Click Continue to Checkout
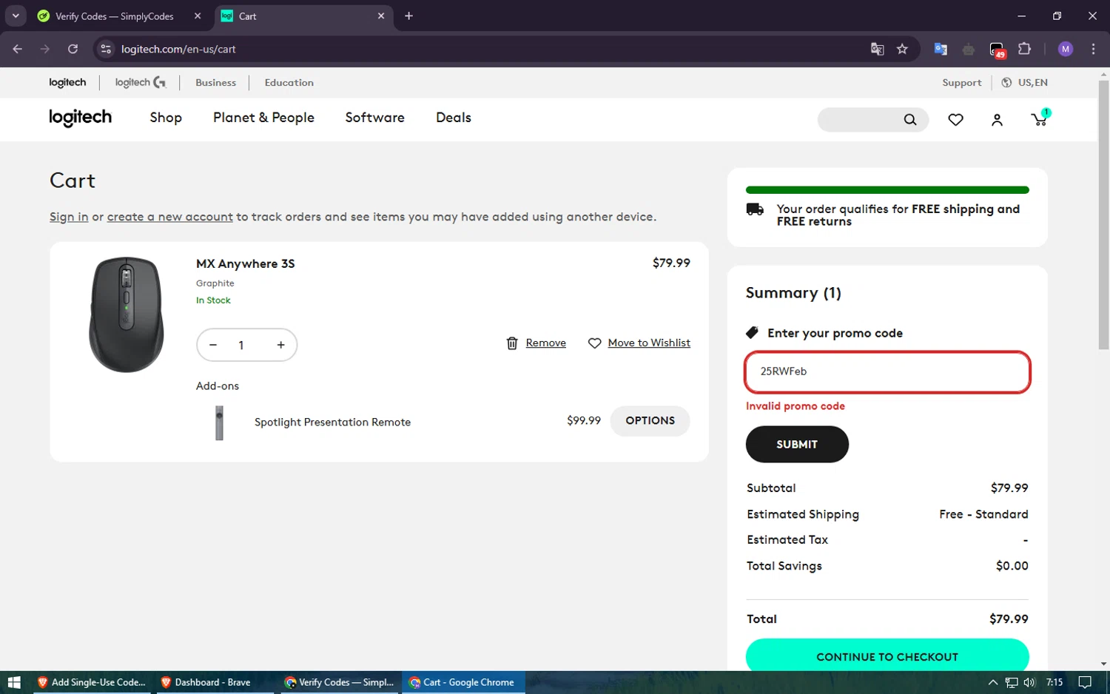The height and width of the screenshot is (694, 1110). [x=887, y=656]
